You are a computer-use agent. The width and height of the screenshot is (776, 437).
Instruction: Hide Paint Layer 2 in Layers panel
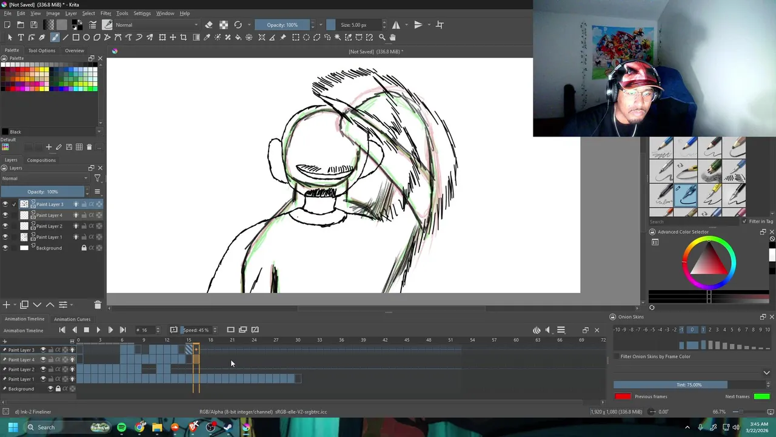coord(5,226)
